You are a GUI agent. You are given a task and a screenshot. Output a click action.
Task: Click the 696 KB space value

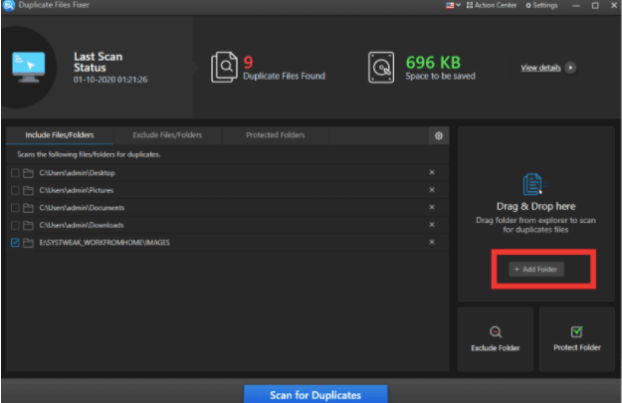pyautogui.click(x=433, y=63)
